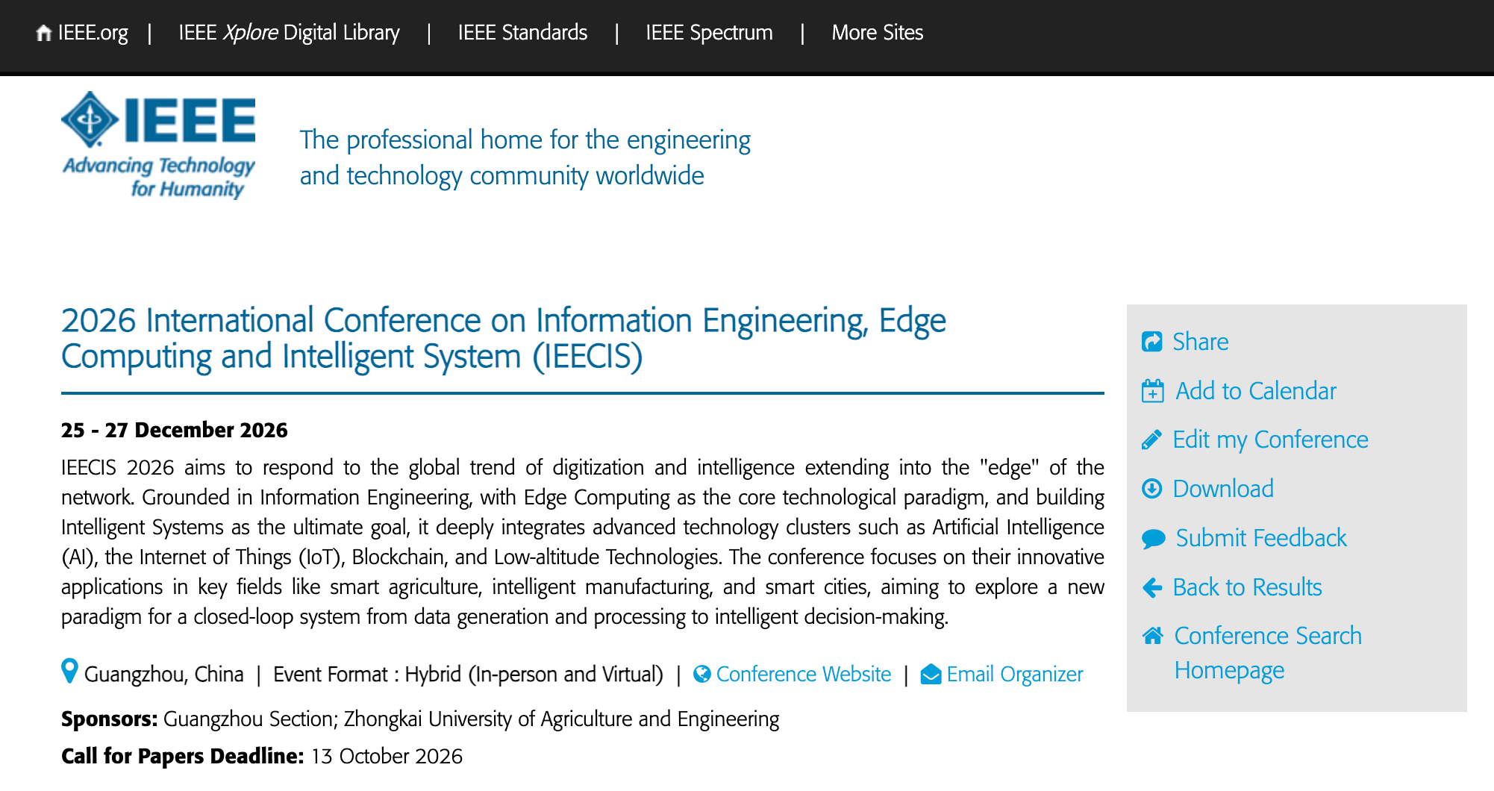The height and width of the screenshot is (791, 1494).
Task: Click the Submit Feedback speech bubble icon
Action: point(1154,539)
